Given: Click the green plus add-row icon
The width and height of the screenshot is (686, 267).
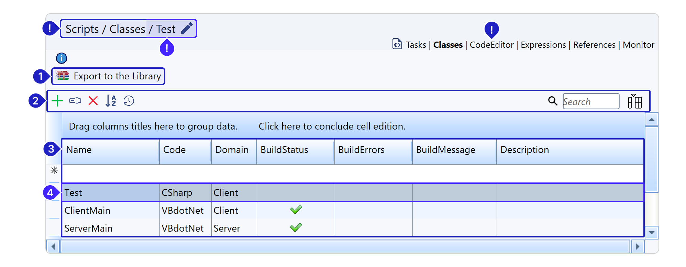Looking at the screenshot, I should [57, 101].
